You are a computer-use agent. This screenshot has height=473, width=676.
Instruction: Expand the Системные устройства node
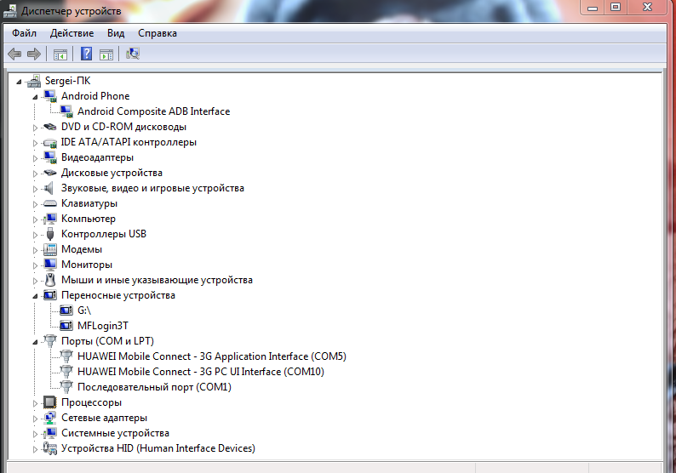click(36, 434)
